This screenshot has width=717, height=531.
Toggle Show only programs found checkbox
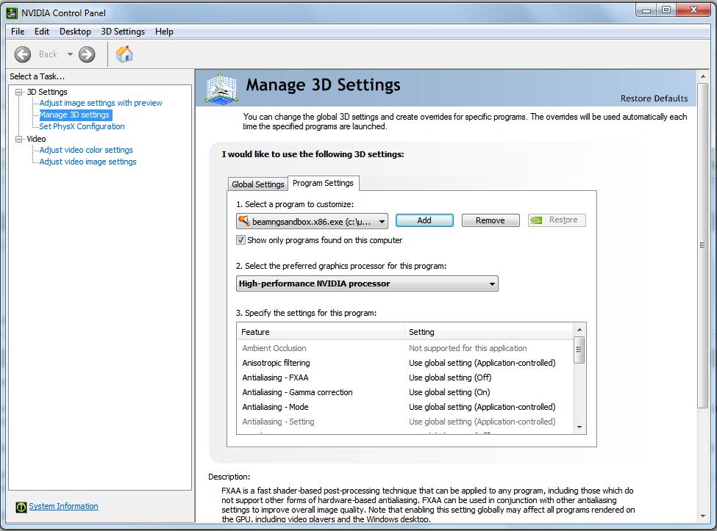pos(240,239)
